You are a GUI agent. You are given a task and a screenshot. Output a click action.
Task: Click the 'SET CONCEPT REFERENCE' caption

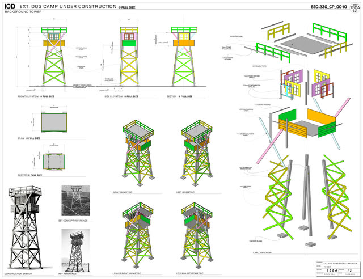click(73, 221)
